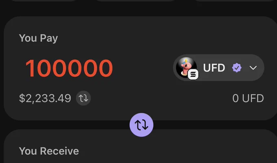Open the UFD token selector pill
The height and width of the screenshot is (163, 277).
219,67
